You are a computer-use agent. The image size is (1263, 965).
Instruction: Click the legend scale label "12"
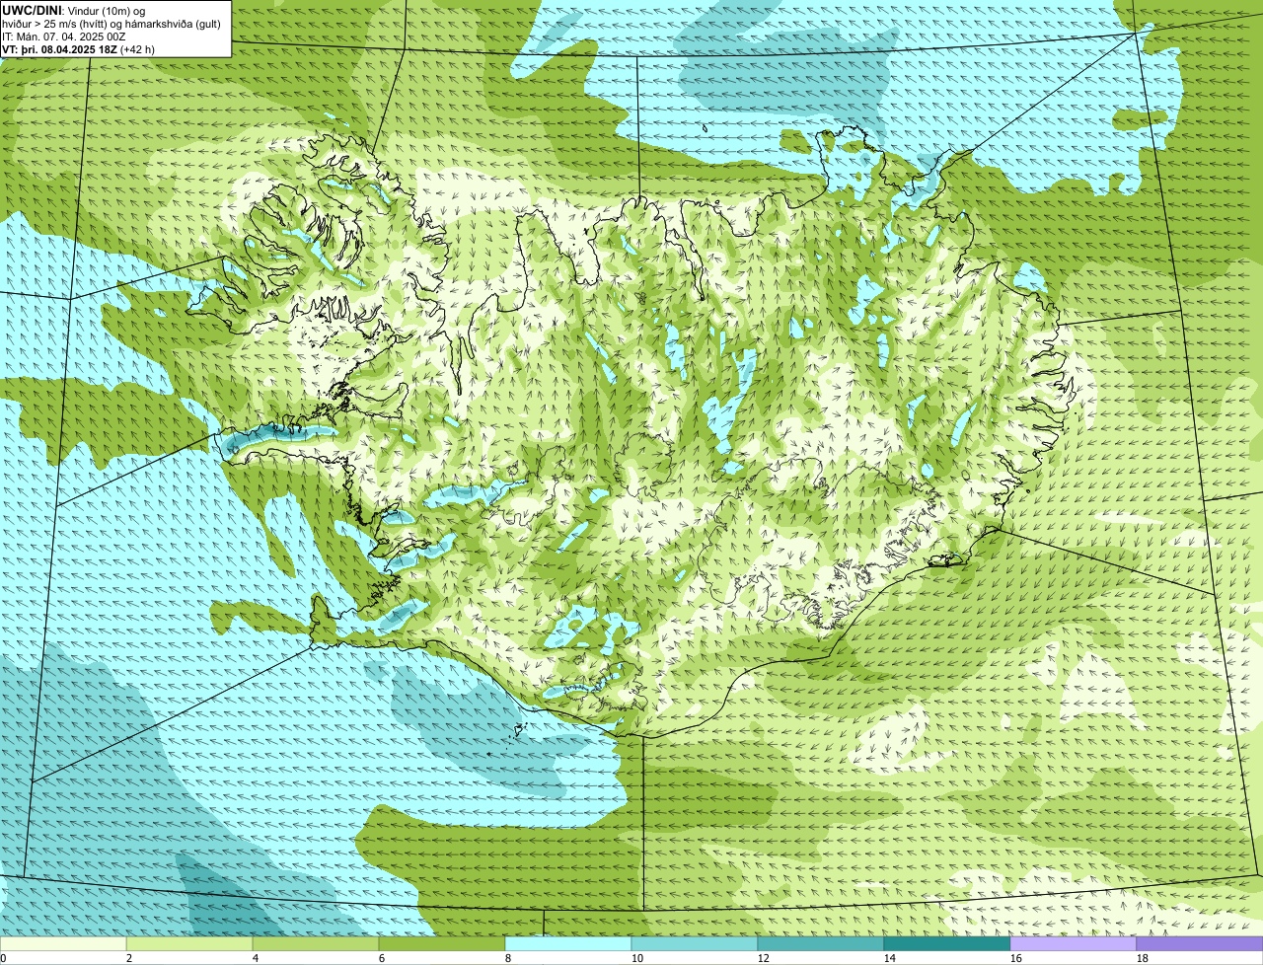[x=764, y=958]
